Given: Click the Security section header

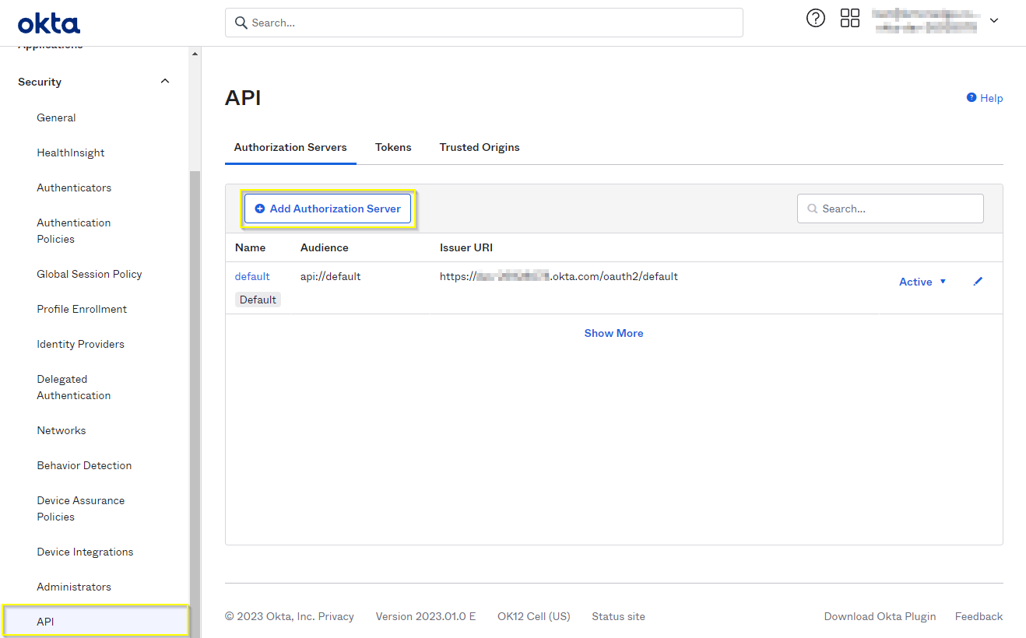Looking at the screenshot, I should 93,82.
